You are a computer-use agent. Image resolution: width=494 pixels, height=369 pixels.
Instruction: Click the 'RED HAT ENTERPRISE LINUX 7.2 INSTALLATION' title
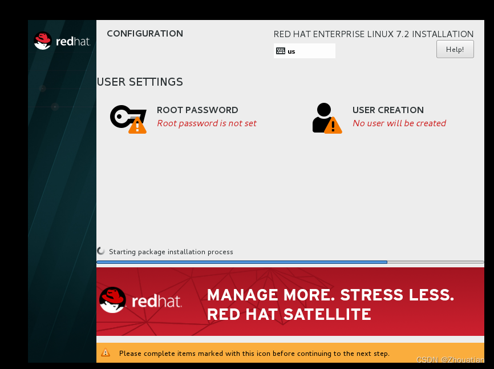point(373,34)
